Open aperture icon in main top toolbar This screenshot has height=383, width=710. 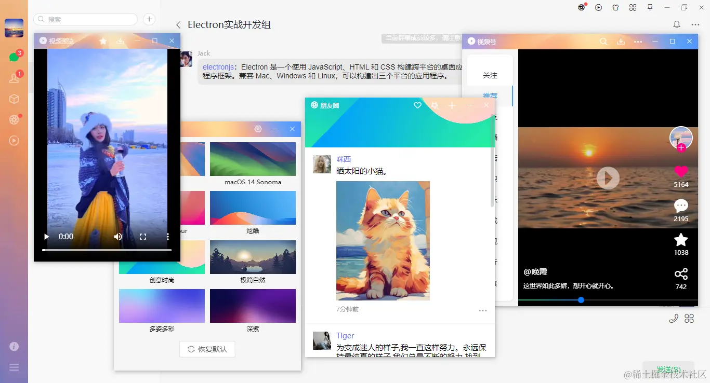pyautogui.click(x=582, y=7)
